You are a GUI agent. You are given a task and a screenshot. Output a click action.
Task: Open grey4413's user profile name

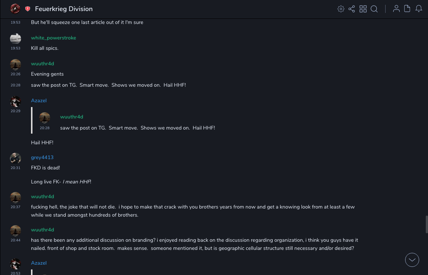click(42, 157)
